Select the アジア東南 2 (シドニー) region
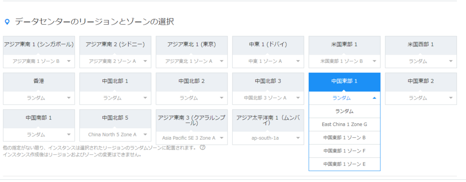Viewport: 466px width, 182px height. tap(115, 45)
